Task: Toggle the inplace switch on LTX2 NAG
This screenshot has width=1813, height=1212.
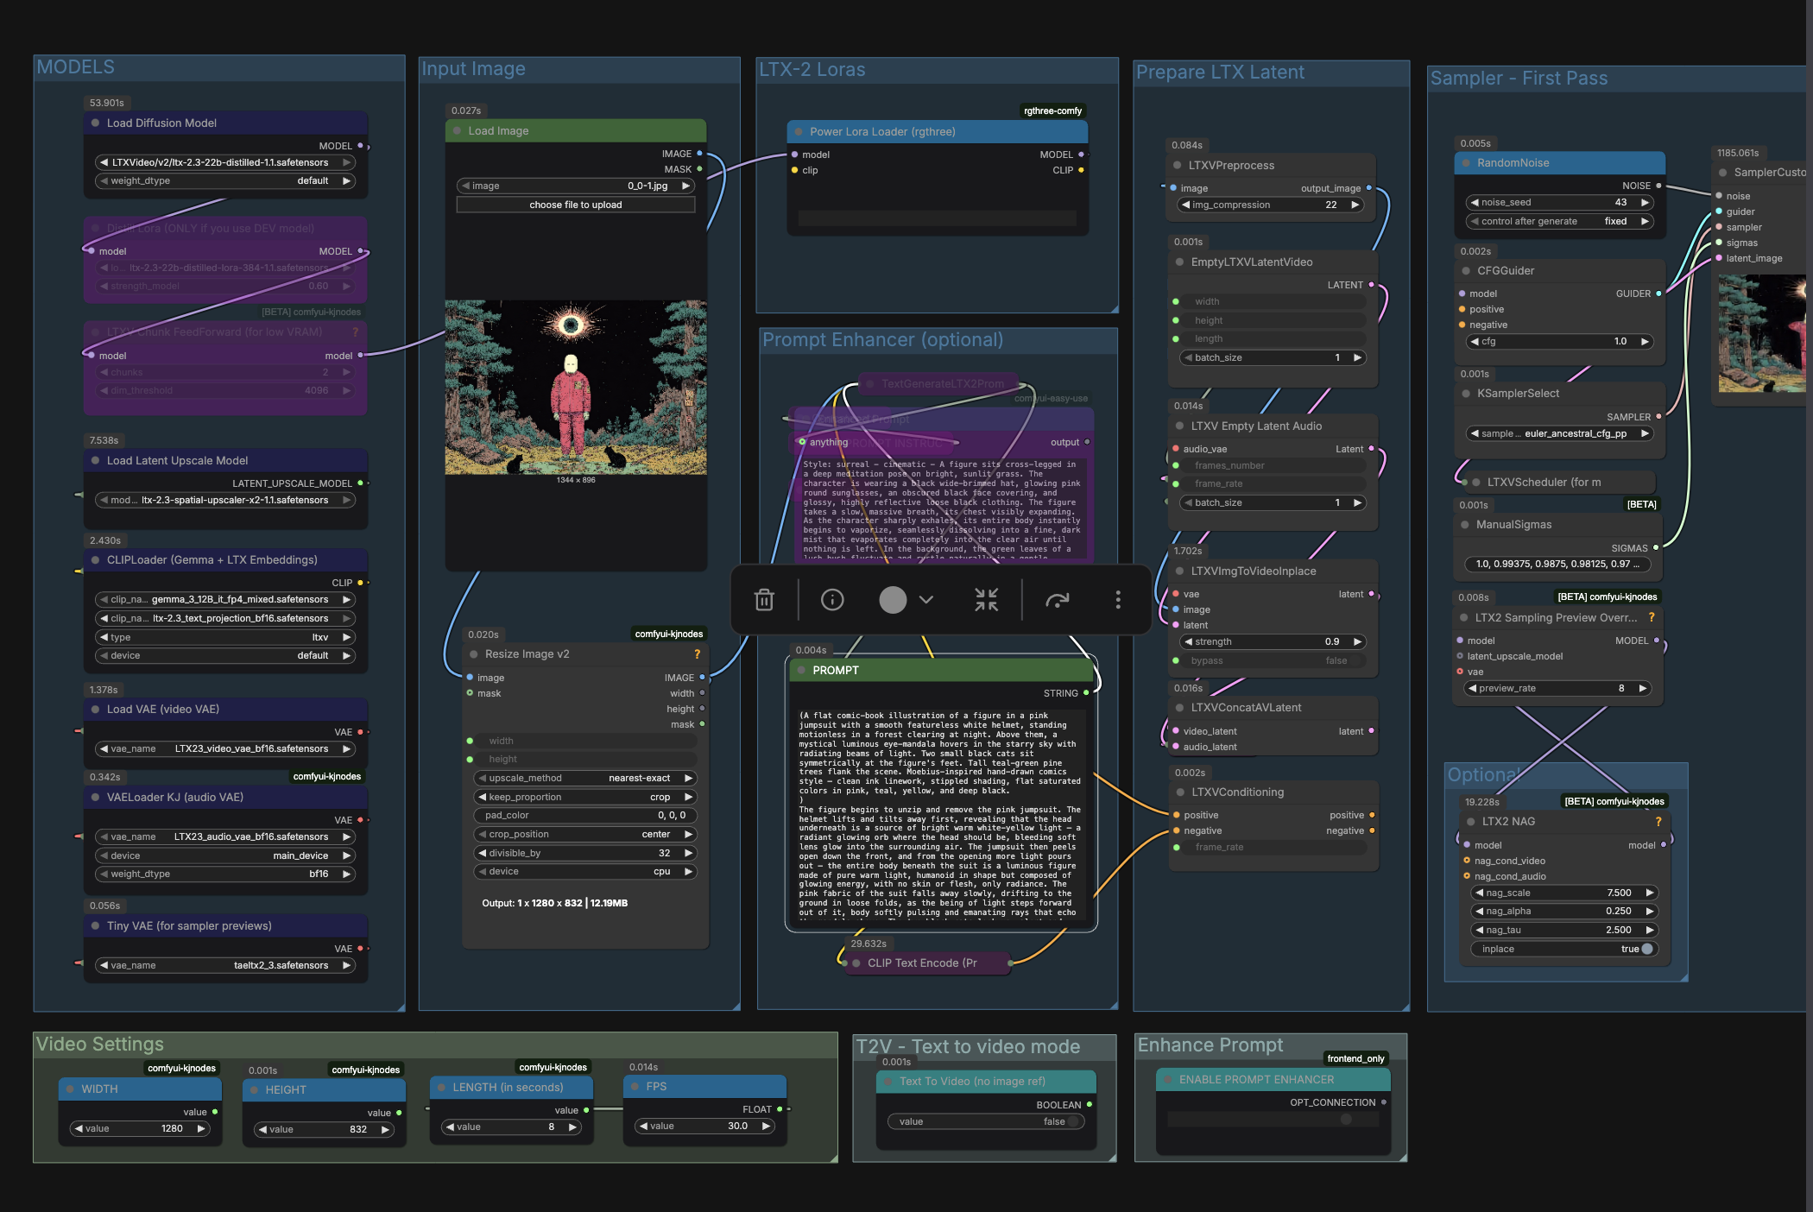Action: click(1646, 949)
